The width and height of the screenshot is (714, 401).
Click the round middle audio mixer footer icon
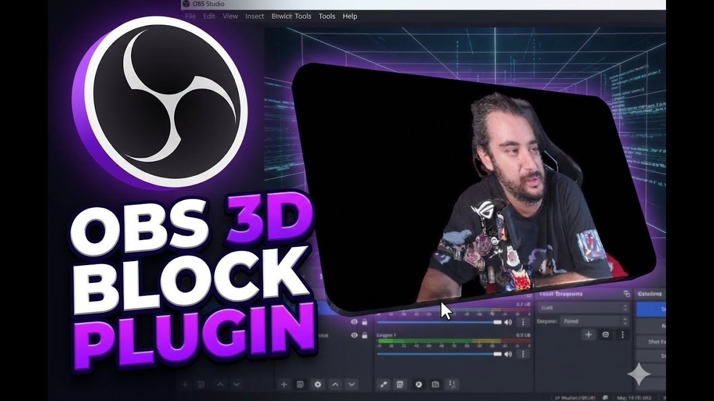point(418,384)
